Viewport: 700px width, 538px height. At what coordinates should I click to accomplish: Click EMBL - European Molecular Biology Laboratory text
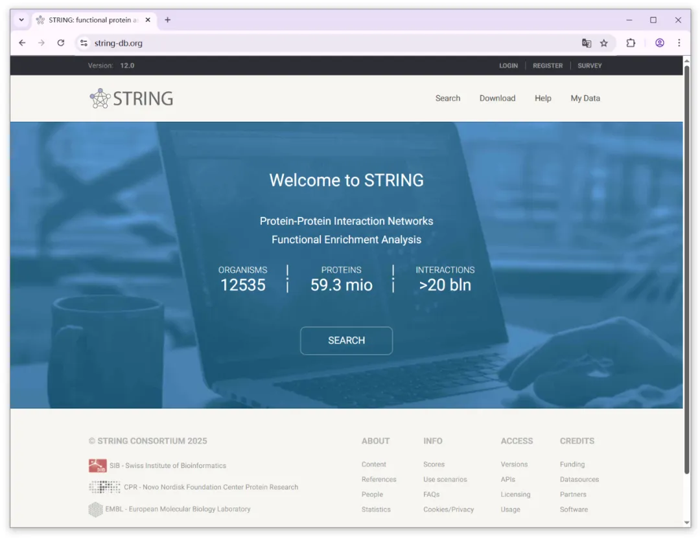click(x=178, y=509)
